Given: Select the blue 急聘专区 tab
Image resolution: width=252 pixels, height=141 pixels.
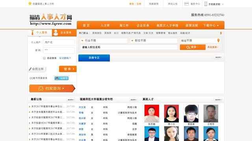Looking at the screenshot, I should pyautogui.click(x=94, y=58).
